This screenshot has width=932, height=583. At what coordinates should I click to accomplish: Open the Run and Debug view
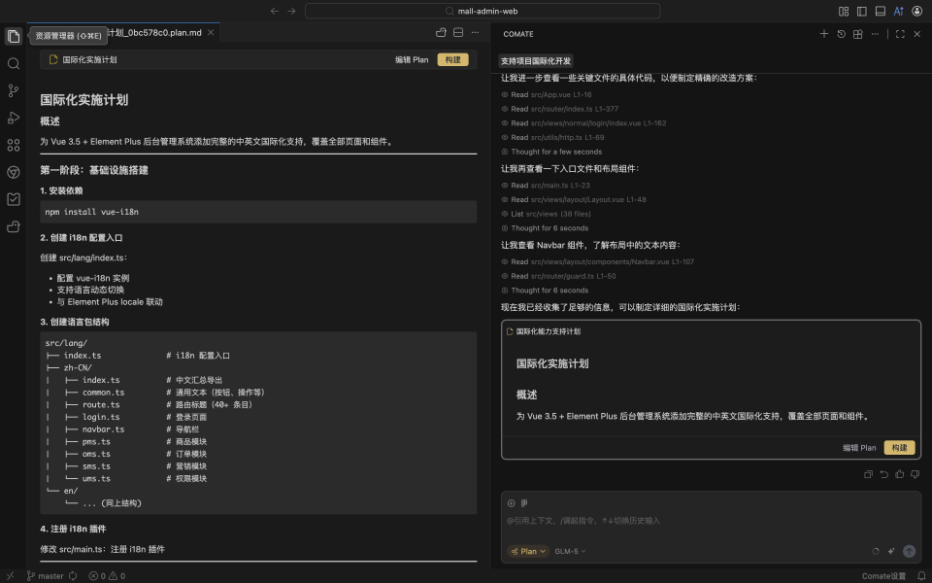14,118
